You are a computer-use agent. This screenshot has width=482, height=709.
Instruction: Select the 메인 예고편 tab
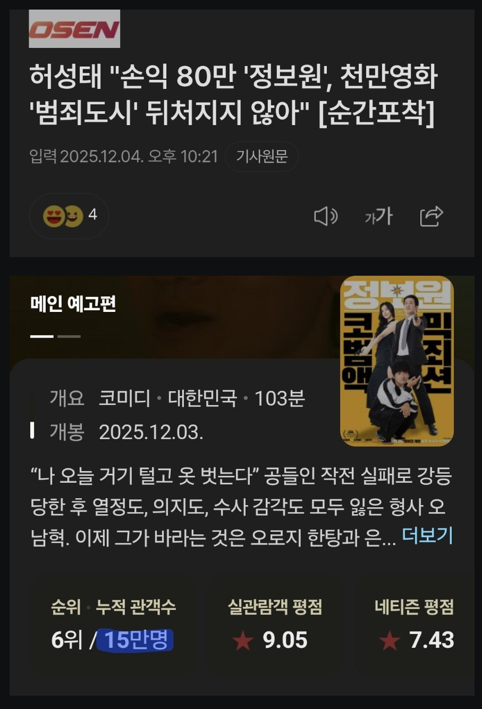click(73, 304)
